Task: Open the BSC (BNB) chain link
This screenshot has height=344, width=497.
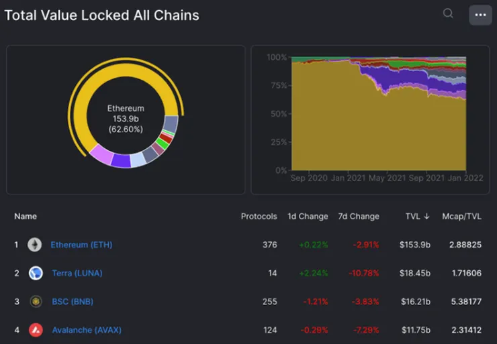Action: 73,302
